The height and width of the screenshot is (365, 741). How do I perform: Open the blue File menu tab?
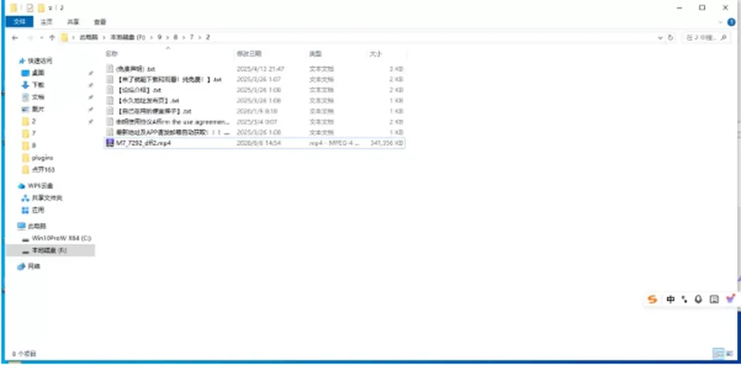[19, 22]
